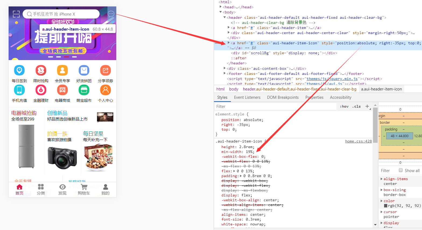Click the rgb(92, 92, 92) color swatch
422x230 pixels.
(386, 206)
